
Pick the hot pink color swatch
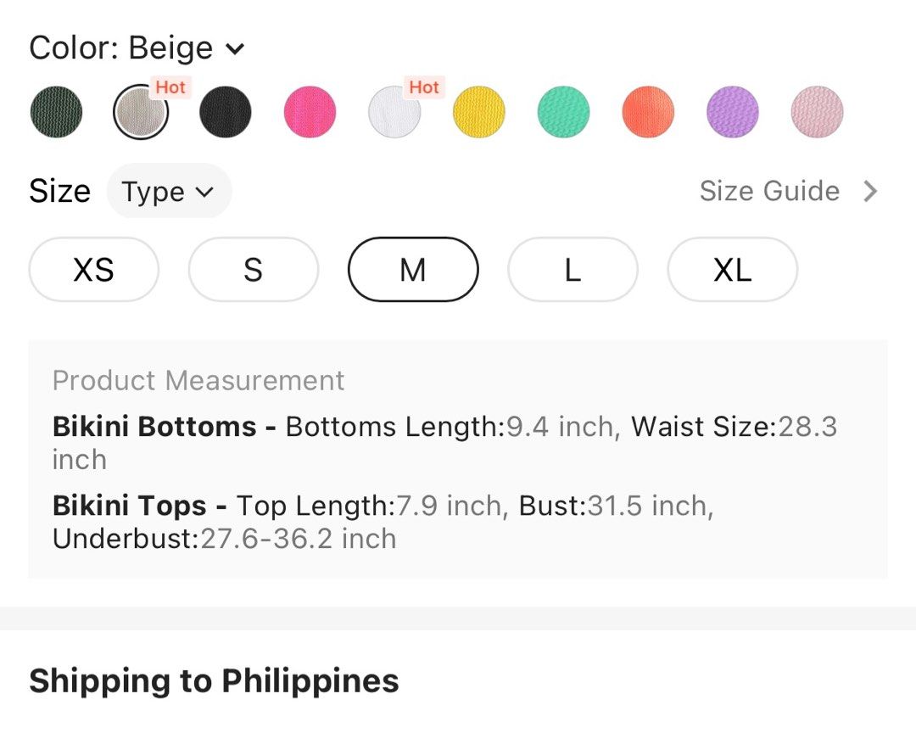(x=310, y=112)
